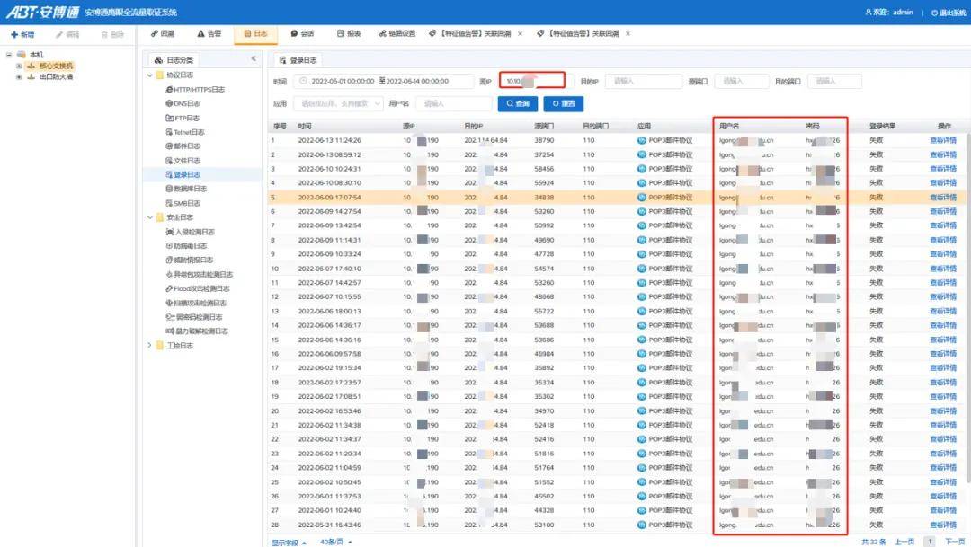The image size is (971, 547).
Task: Expand the 出口防火墙 tree node
Action: tap(19, 76)
